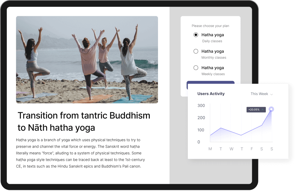
Task: Click the 300 value on the chart's y-axis
Action: pos(201,106)
